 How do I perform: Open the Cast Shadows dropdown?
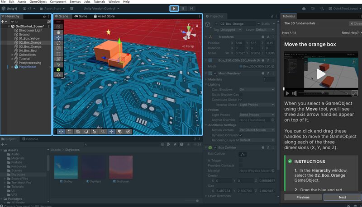point(257,90)
